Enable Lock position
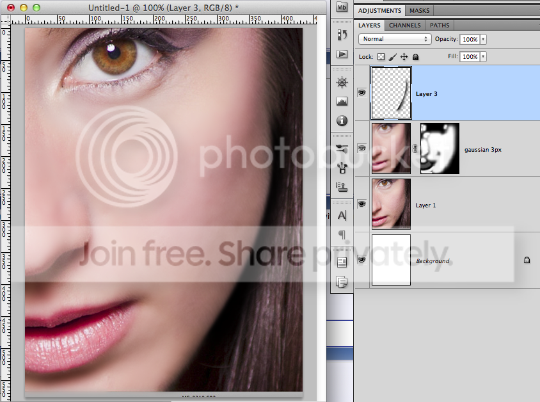The image size is (540, 402). (404, 56)
